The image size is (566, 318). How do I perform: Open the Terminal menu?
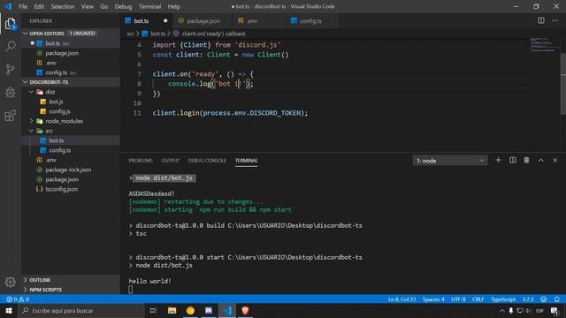point(149,6)
